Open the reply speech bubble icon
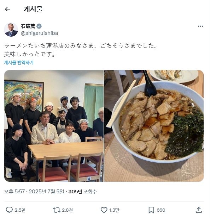Image resolution: width=210 pixels, height=218 pixels. pyautogui.click(x=9, y=210)
